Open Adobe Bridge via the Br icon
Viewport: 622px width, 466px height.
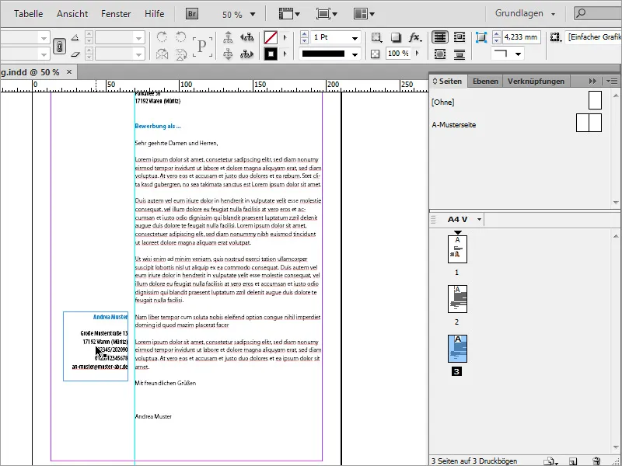tap(192, 14)
